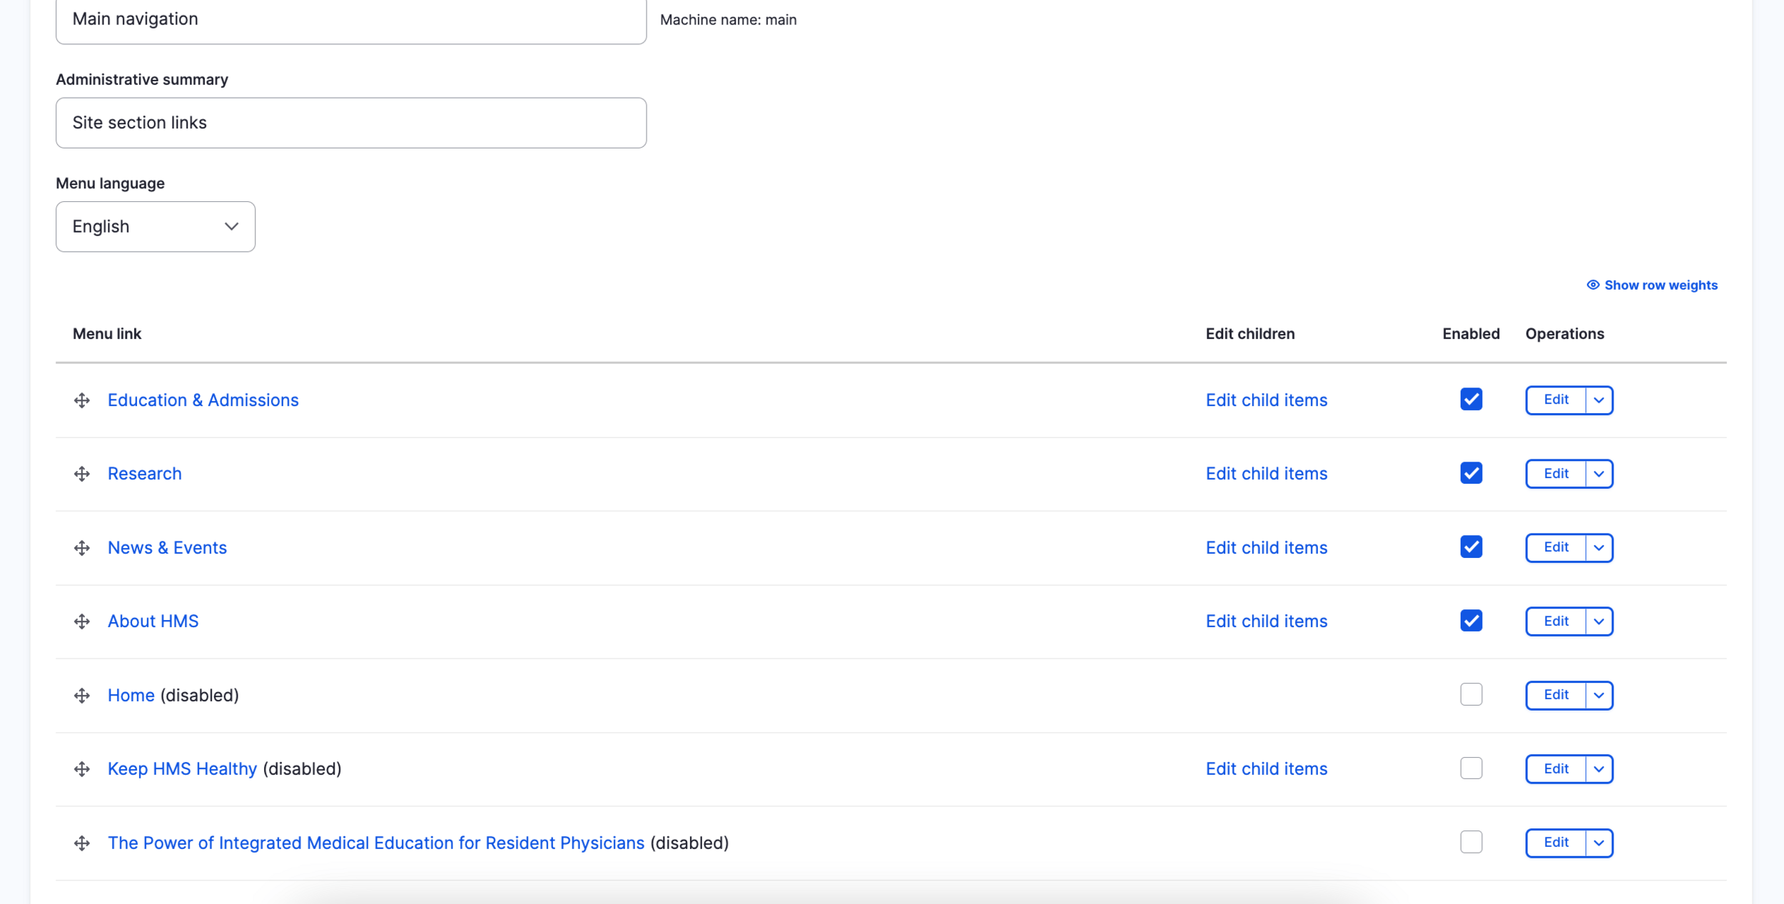Image resolution: width=1784 pixels, height=904 pixels.
Task: Click drag handle beside News & Events
Action: click(x=82, y=548)
